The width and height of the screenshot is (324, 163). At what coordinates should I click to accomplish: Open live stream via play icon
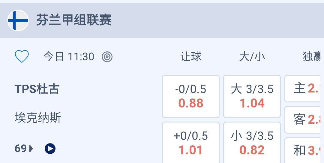[x=50, y=149]
